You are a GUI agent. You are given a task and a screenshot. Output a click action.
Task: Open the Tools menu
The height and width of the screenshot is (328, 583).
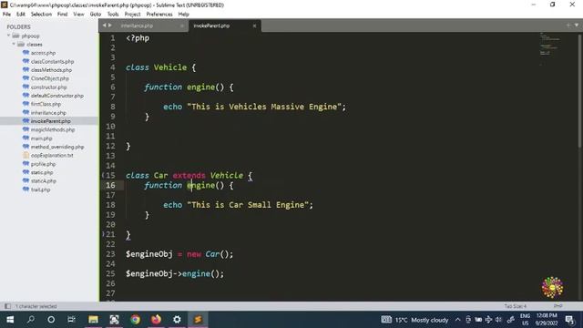[x=113, y=15]
